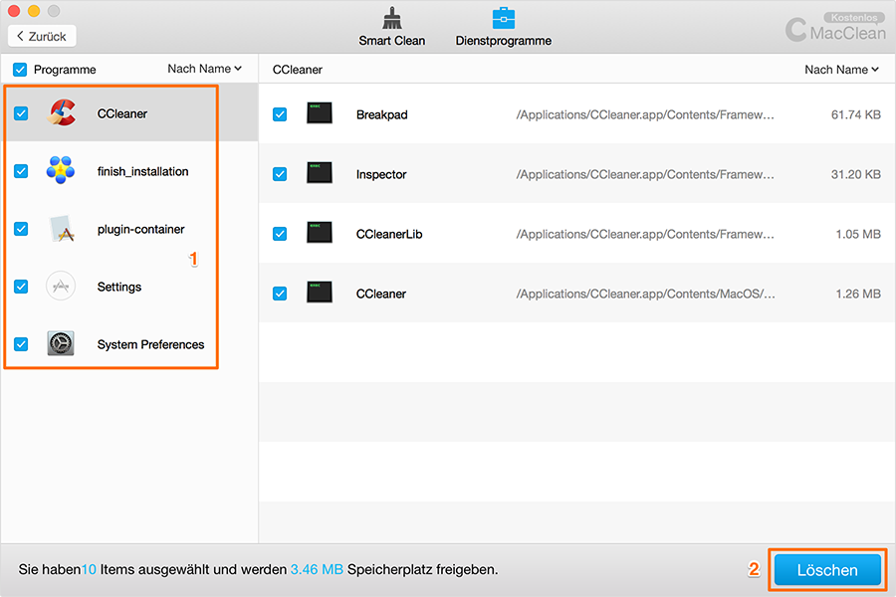Click the Inspector exec file icon
This screenshot has width=896, height=597.
point(320,172)
